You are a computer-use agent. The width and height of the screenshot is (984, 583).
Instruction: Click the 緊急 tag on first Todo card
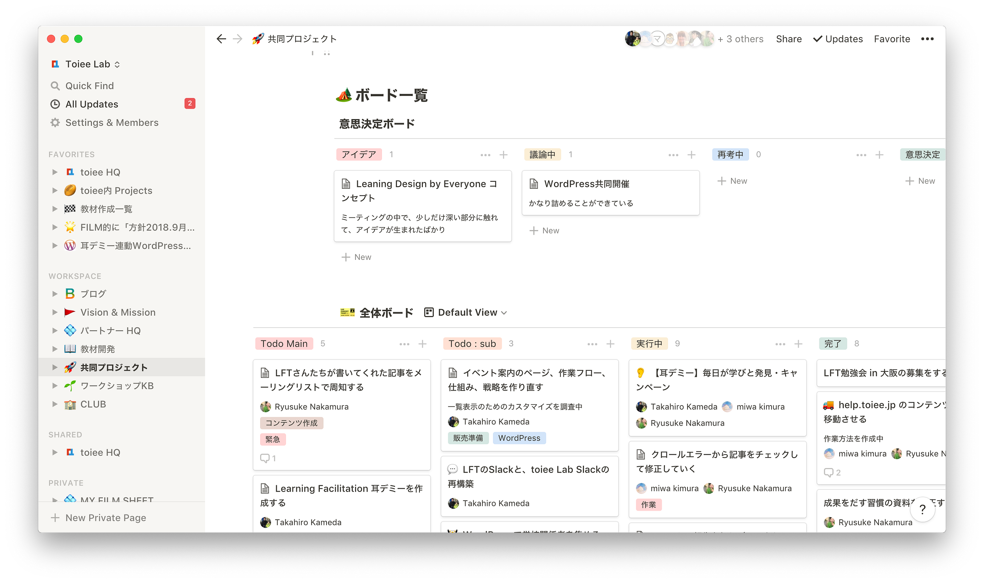(x=273, y=439)
